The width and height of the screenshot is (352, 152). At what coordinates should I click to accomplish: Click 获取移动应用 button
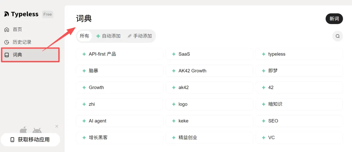click(x=30, y=140)
